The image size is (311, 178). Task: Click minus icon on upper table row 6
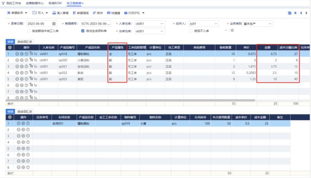[17, 85]
